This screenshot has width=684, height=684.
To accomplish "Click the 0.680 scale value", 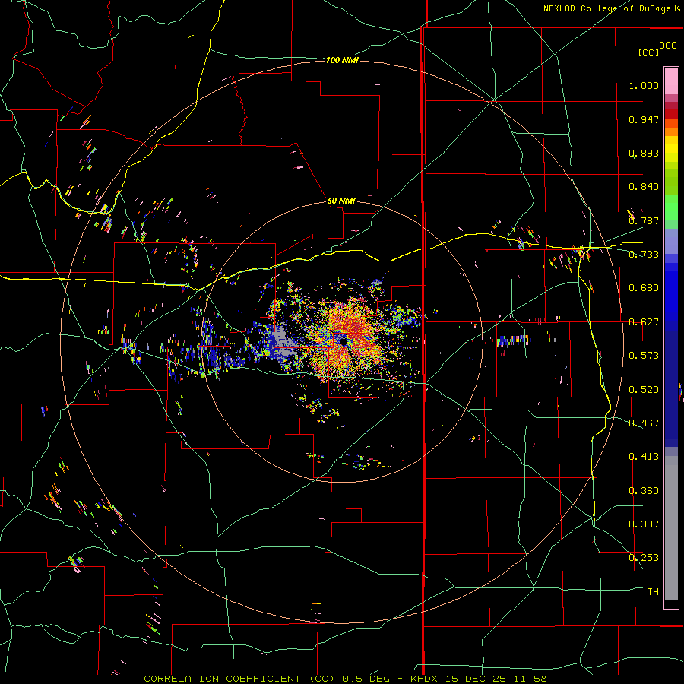I will pyautogui.click(x=644, y=288).
